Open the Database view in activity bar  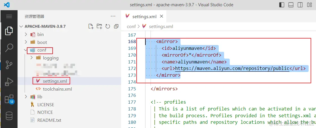(x=9, y=116)
